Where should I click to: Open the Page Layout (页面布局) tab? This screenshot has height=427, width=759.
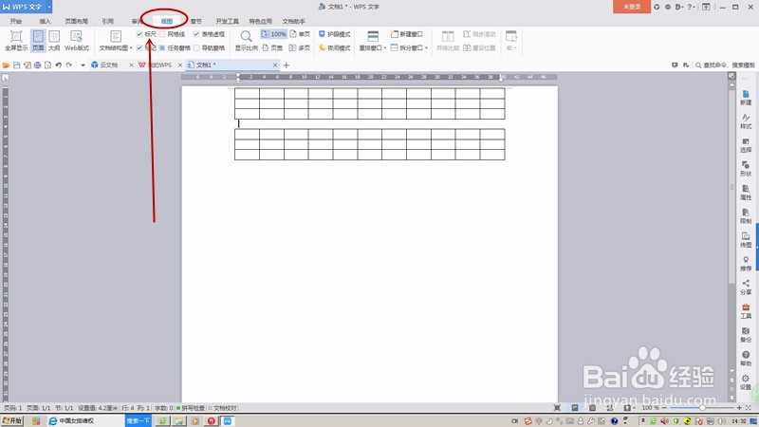76,21
